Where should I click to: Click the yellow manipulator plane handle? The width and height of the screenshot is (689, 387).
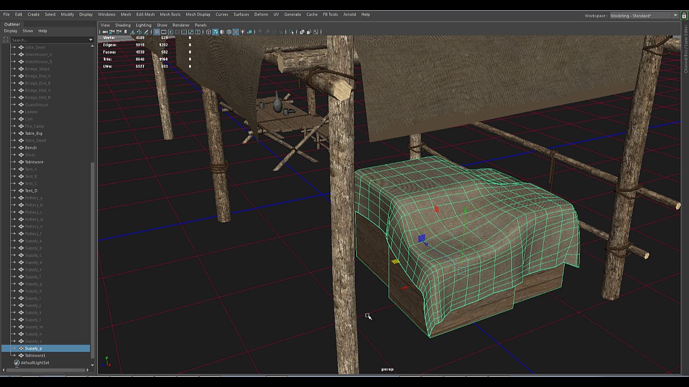click(396, 262)
